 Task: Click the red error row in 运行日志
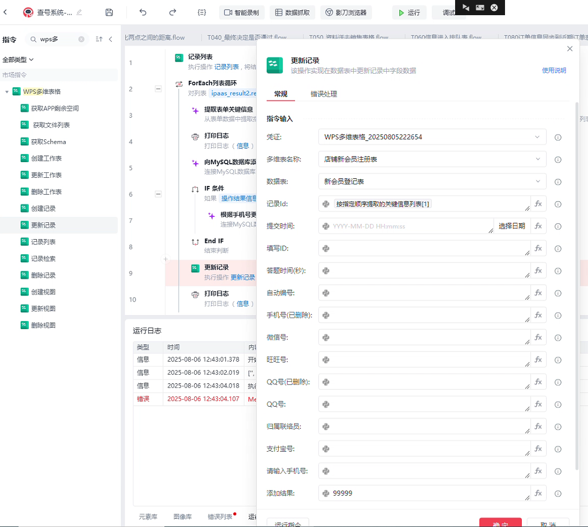pyautogui.click(x=195, y=399)
